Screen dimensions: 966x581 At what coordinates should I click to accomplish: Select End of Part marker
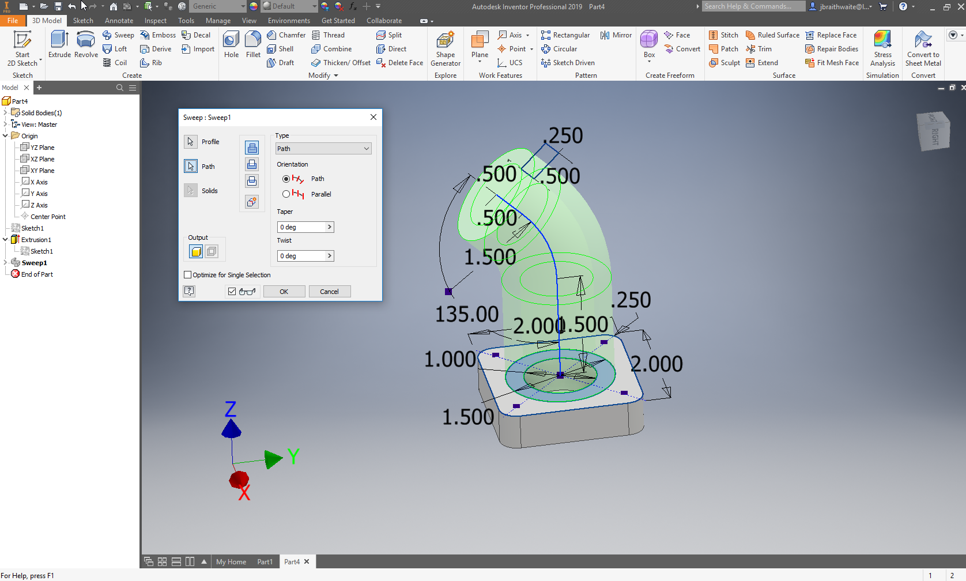point(32,274)
